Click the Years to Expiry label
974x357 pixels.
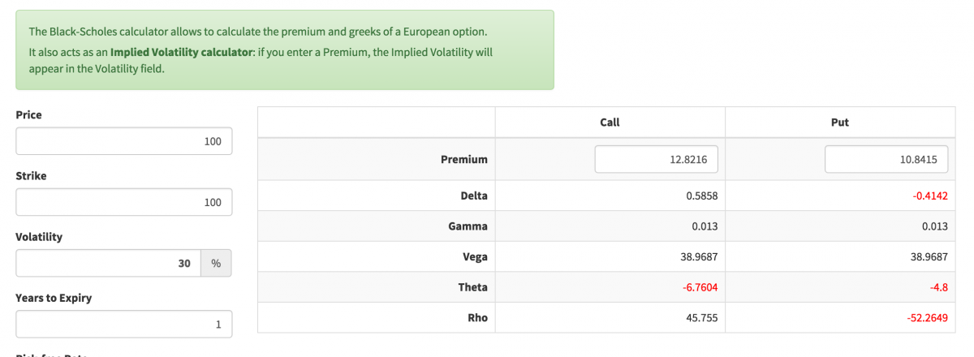54,298
